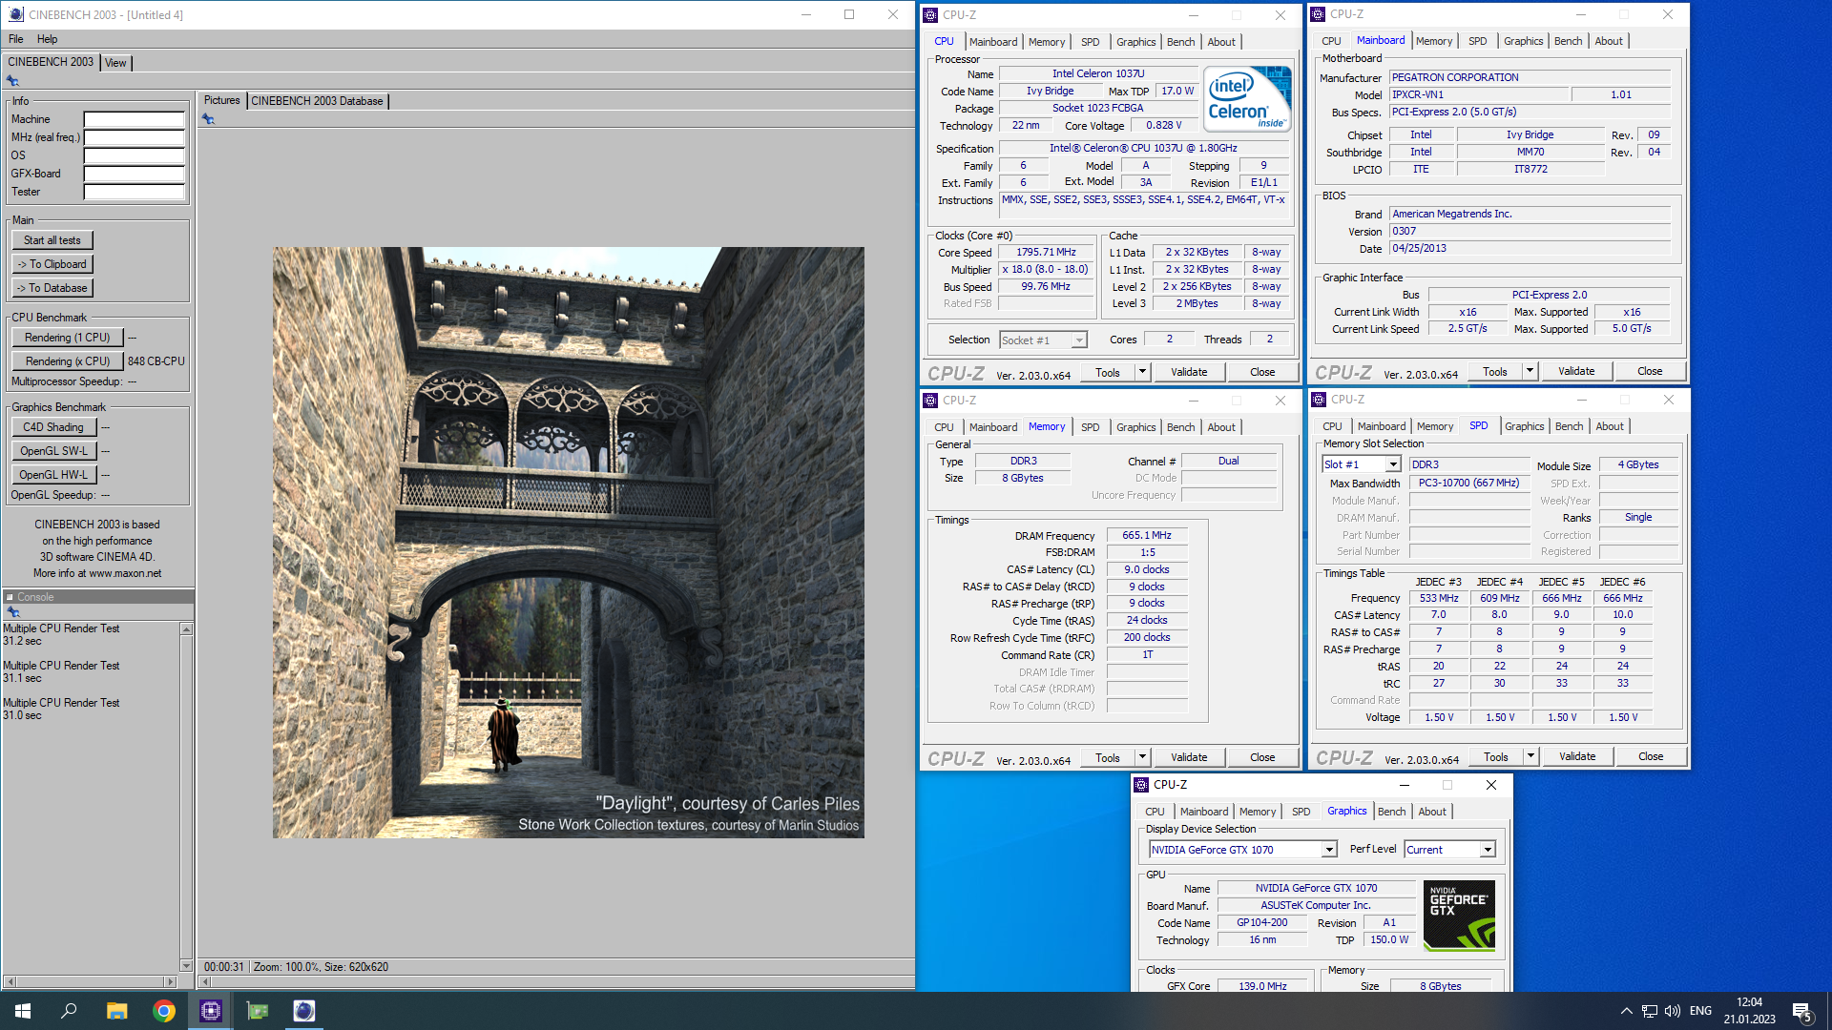Launch Google Chrome from taskbar
Image resolution: width=1832 pixels, height=1030 pixels.
click(164, 1011)
